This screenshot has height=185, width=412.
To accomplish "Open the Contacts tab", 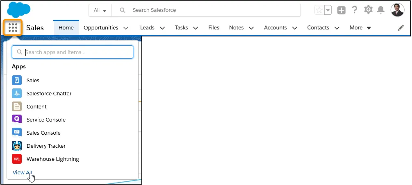I will coord(318,27).
